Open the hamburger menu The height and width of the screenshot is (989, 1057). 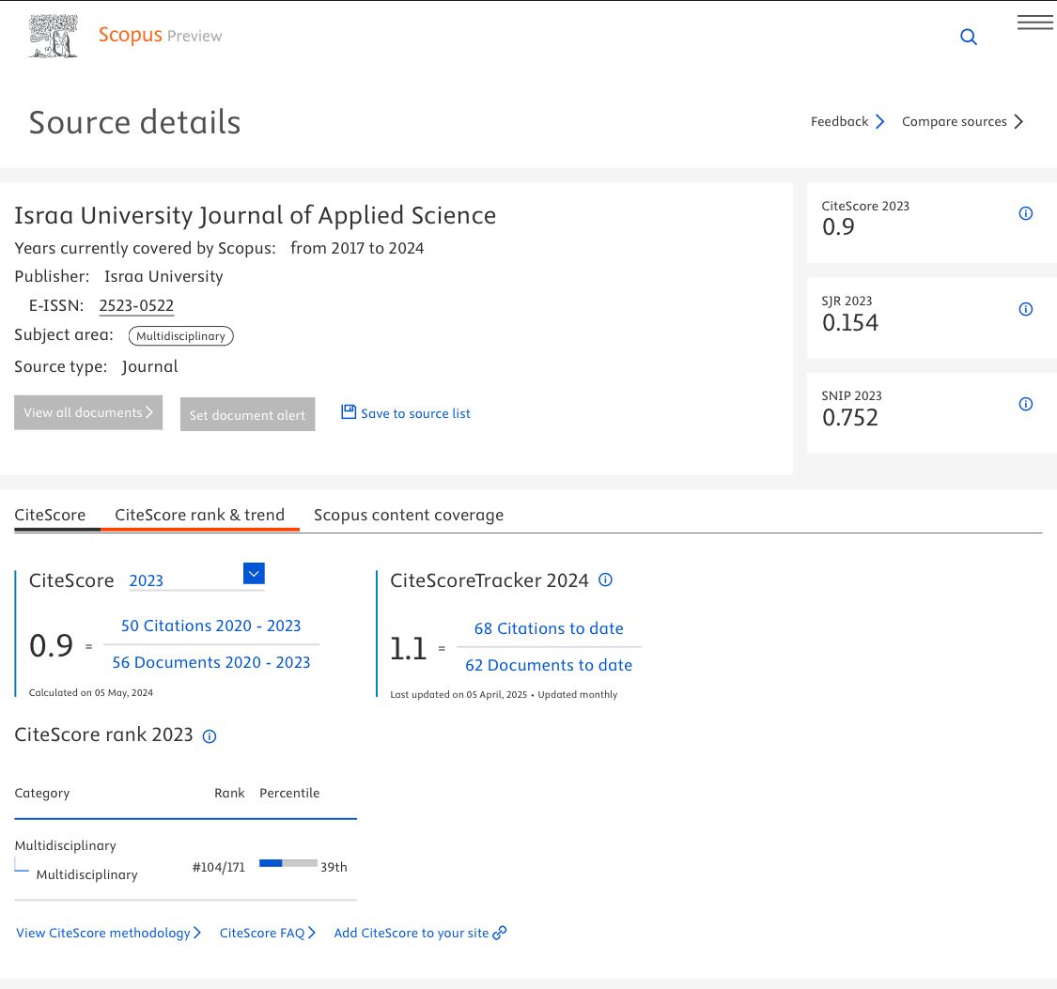tap(1034, 23)
